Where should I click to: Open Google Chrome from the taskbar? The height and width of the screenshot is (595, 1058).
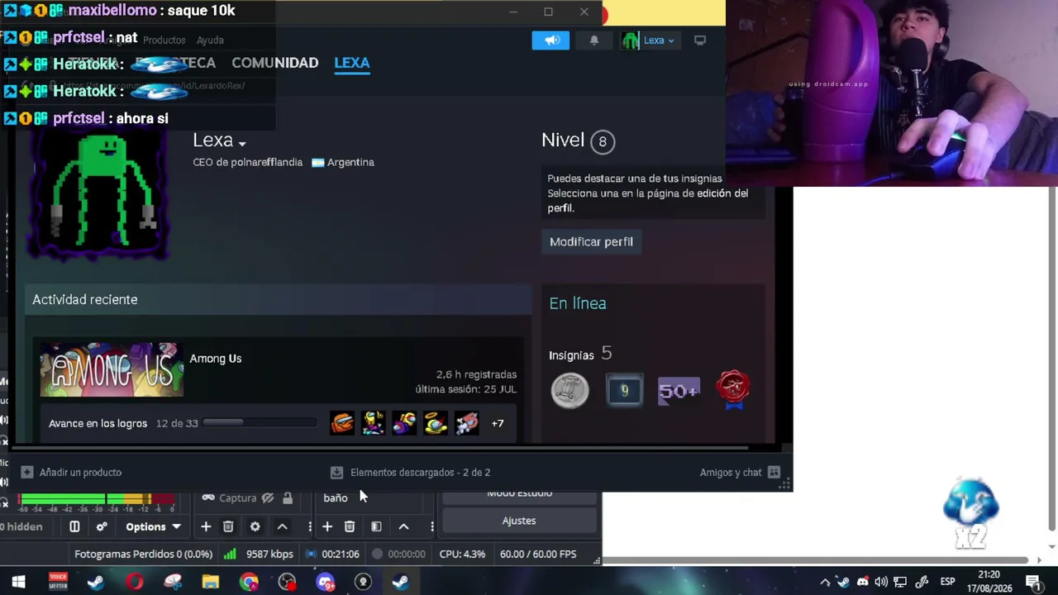[x=249, y=583]
